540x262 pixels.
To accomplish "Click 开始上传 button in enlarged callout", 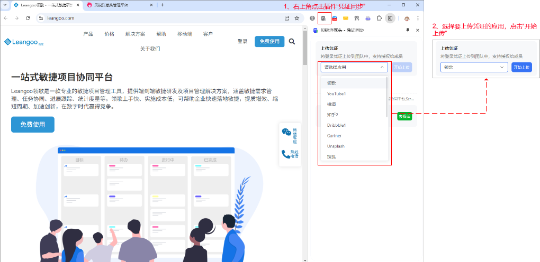I will pyautogui.click(x=521, y=68).
